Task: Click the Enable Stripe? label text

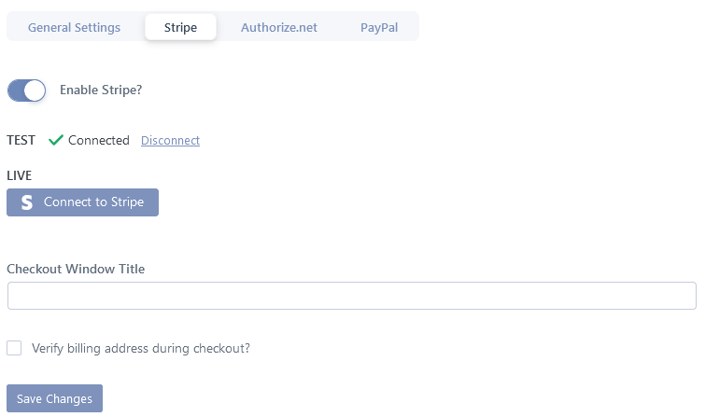Action: coord(101,90)
